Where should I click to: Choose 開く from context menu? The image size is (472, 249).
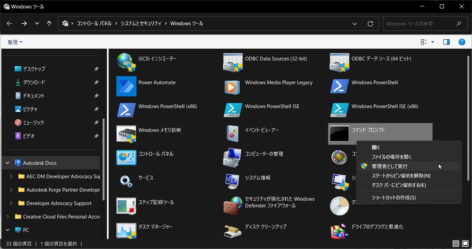click(409, 147)
